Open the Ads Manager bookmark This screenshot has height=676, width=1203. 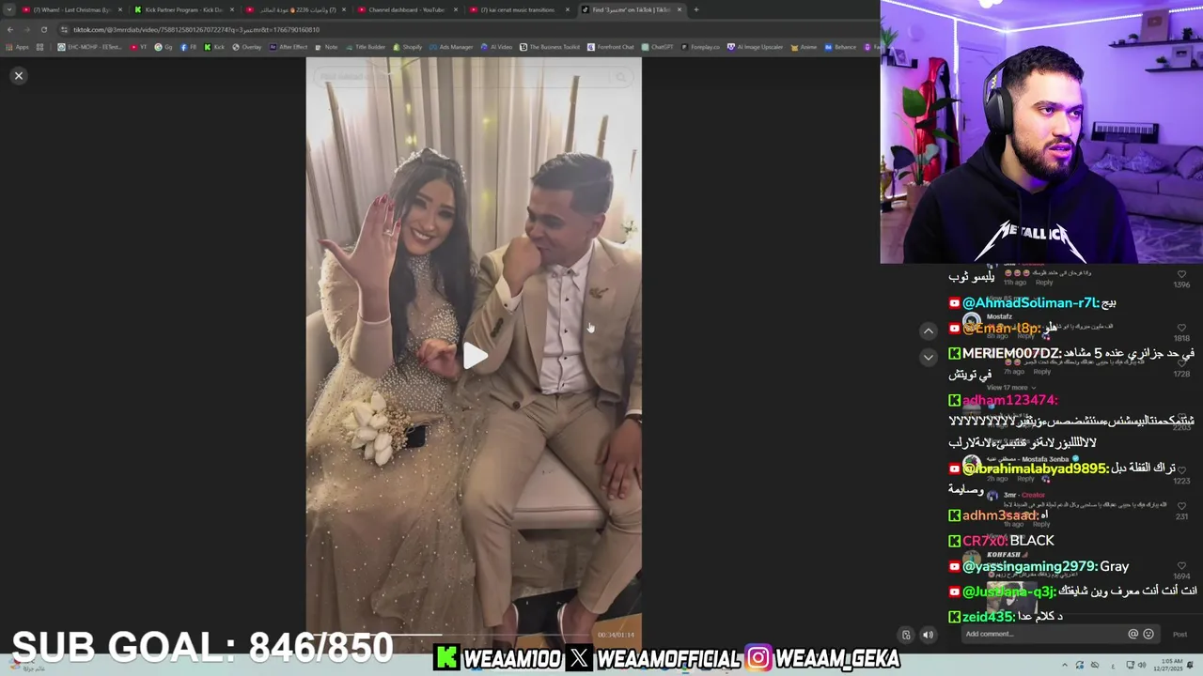pyautogui.click(x=450, y=47)
